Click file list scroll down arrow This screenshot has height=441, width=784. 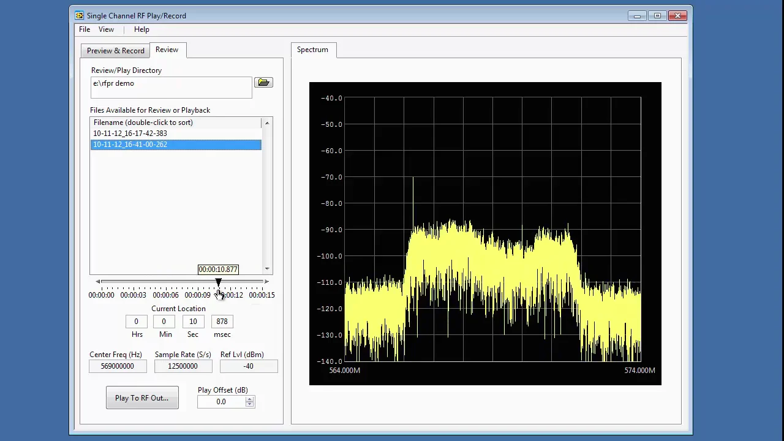(x=267, y=269)
